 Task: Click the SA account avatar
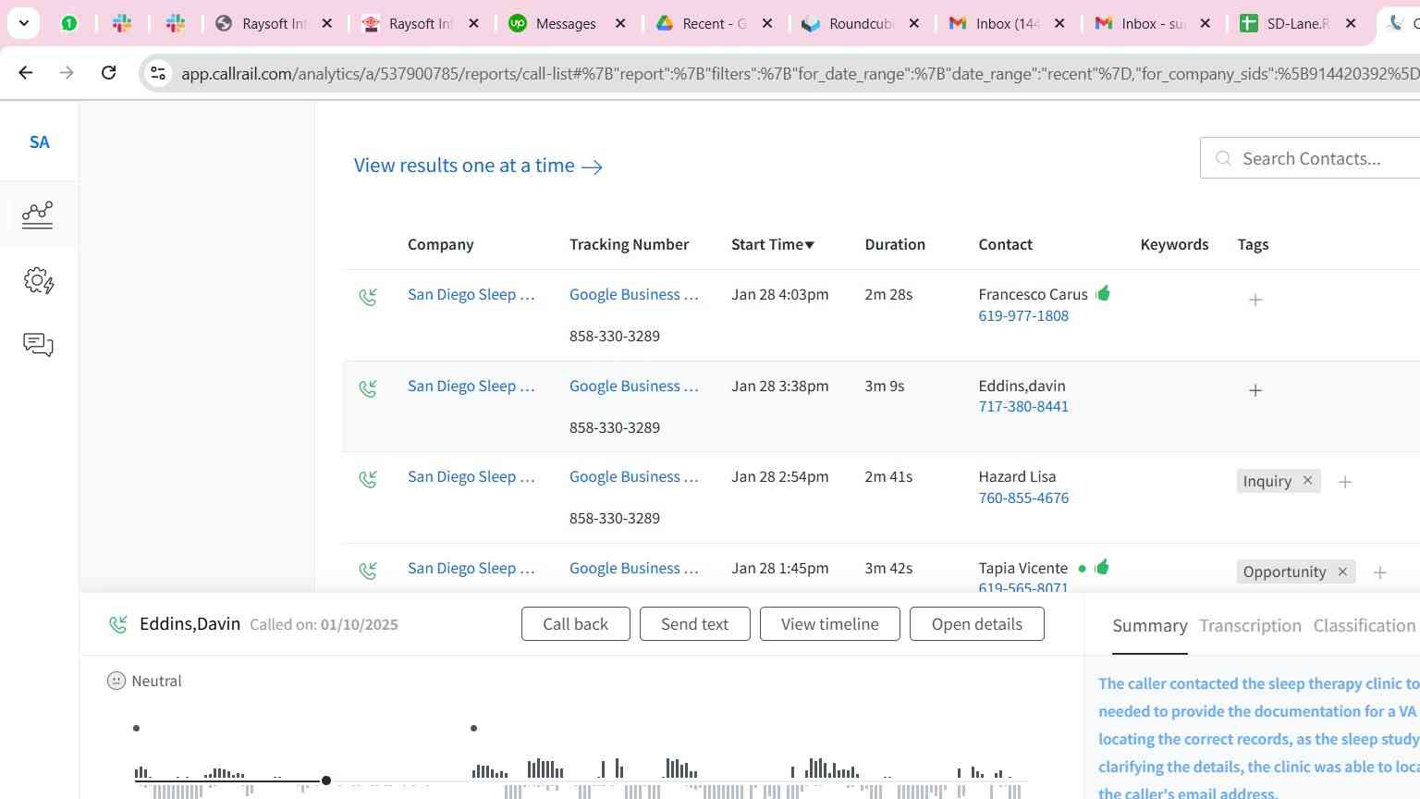[x=39, y=141]
